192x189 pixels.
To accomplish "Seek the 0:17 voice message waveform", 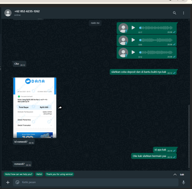I will [156, 28].
